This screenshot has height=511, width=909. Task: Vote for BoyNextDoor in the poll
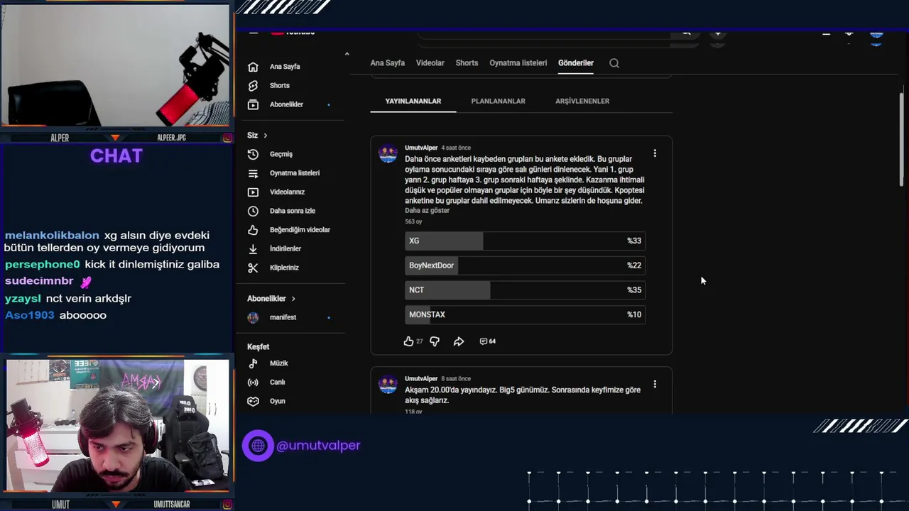(525, 265)
